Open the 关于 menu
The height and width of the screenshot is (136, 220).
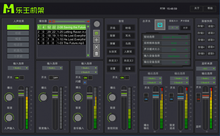[197, 8]
